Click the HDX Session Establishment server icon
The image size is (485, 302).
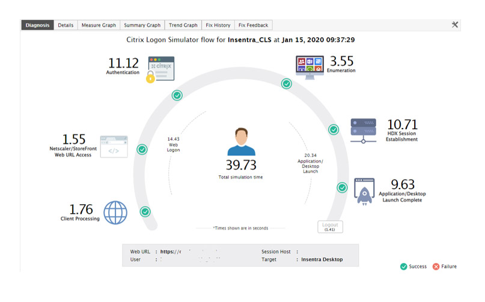tap(364, 130)
